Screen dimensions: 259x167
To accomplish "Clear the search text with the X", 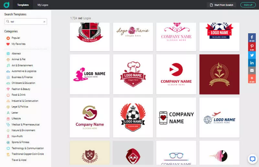I will pos(44,22).
